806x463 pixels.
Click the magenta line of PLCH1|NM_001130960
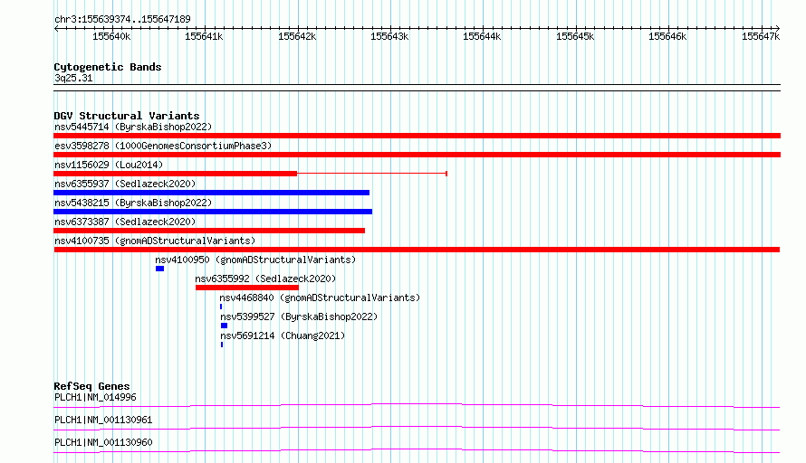pyautogui.click(x=417, y=450)
